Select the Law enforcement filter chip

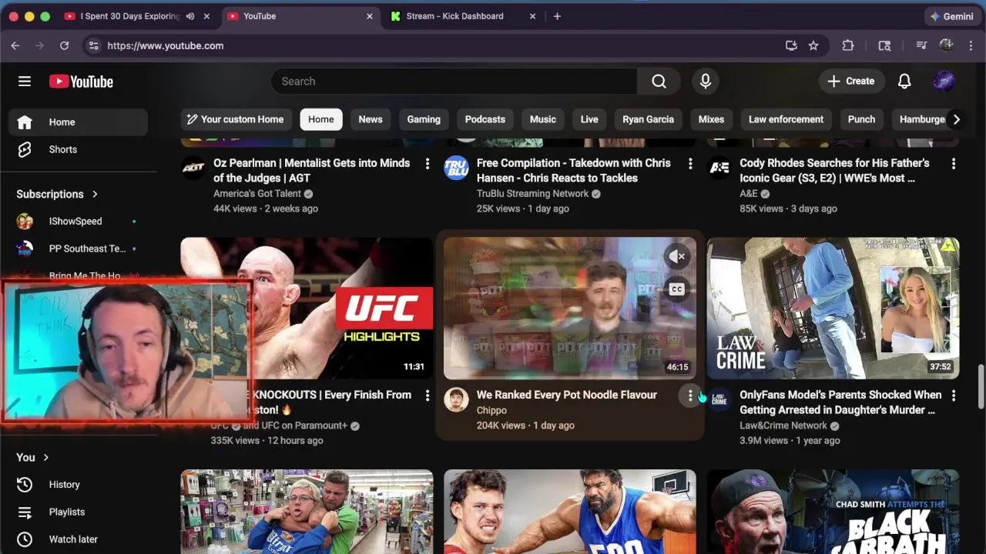(786, 120)
